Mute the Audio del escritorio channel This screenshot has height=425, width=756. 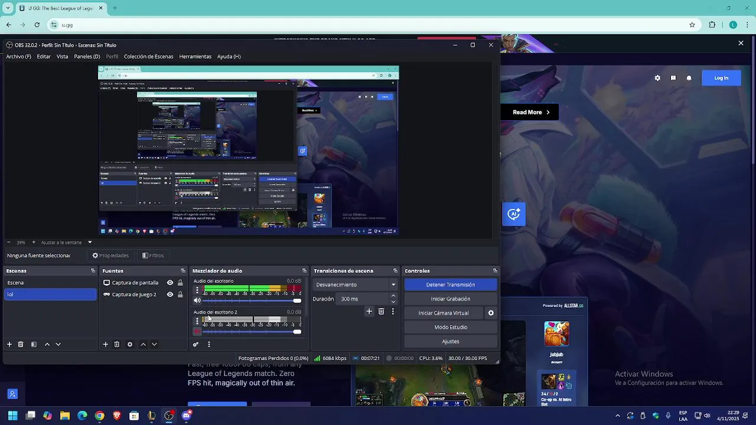click(x=197, y=300)
